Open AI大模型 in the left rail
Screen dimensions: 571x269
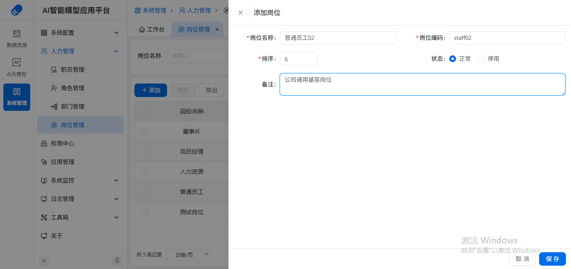[17, 67]
